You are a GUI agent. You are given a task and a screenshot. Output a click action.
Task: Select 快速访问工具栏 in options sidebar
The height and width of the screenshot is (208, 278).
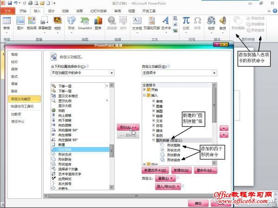click(x=22, y=106)
